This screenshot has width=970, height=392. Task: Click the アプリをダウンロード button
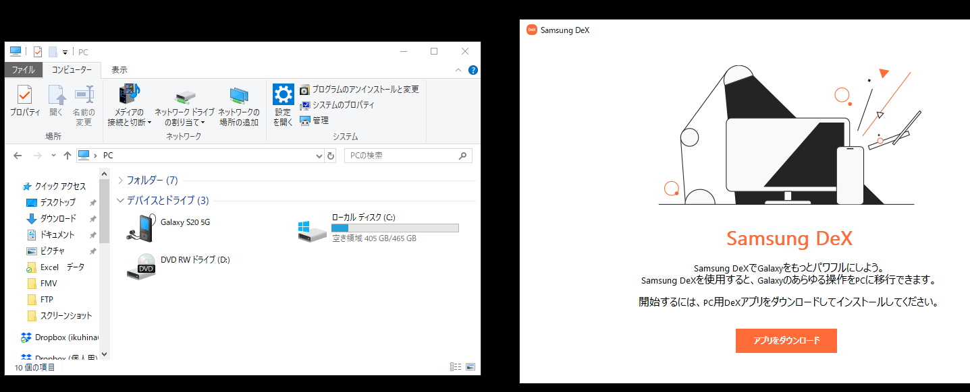(786, 341)
